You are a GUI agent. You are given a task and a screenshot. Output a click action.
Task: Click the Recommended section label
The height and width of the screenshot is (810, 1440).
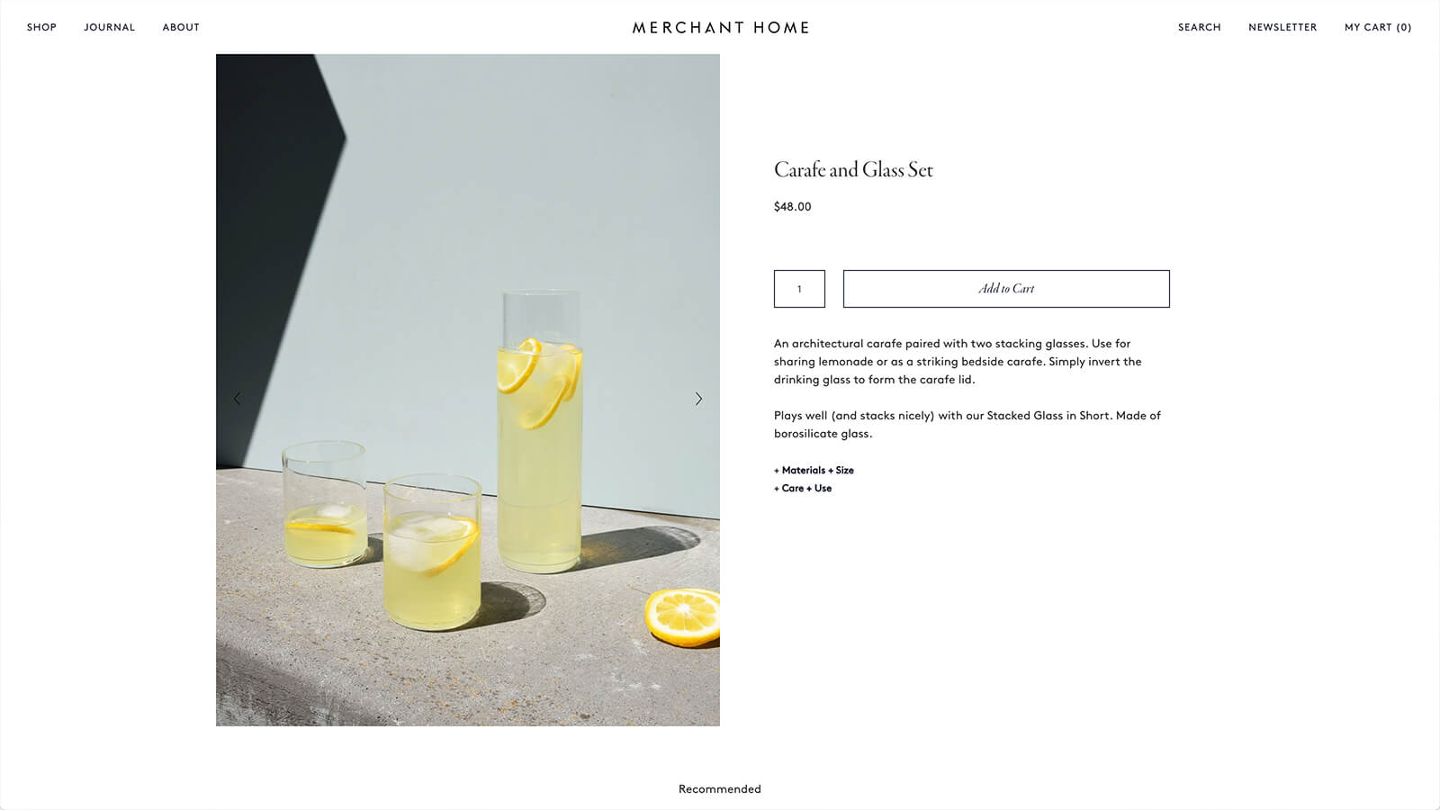pos(718,788)
